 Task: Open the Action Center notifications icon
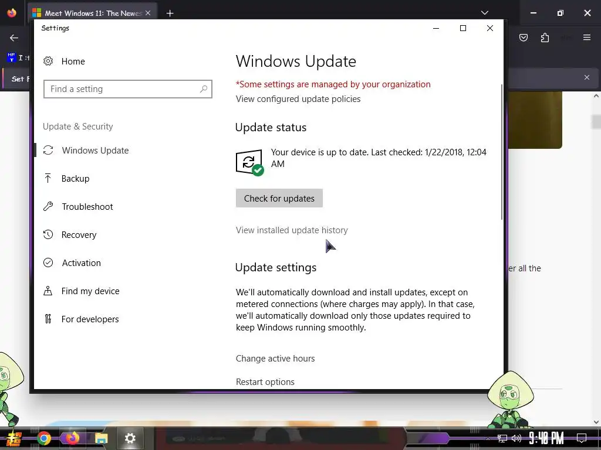click(582, 438)
